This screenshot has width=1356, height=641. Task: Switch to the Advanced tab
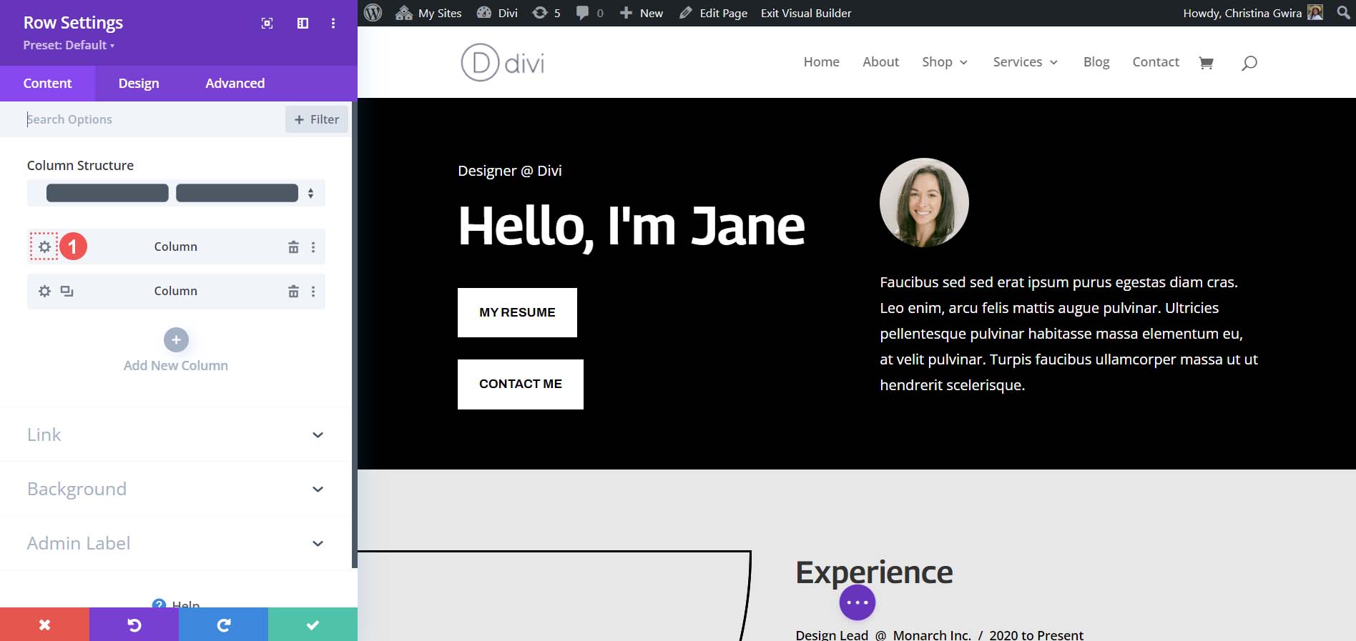[x=235, y=84]
